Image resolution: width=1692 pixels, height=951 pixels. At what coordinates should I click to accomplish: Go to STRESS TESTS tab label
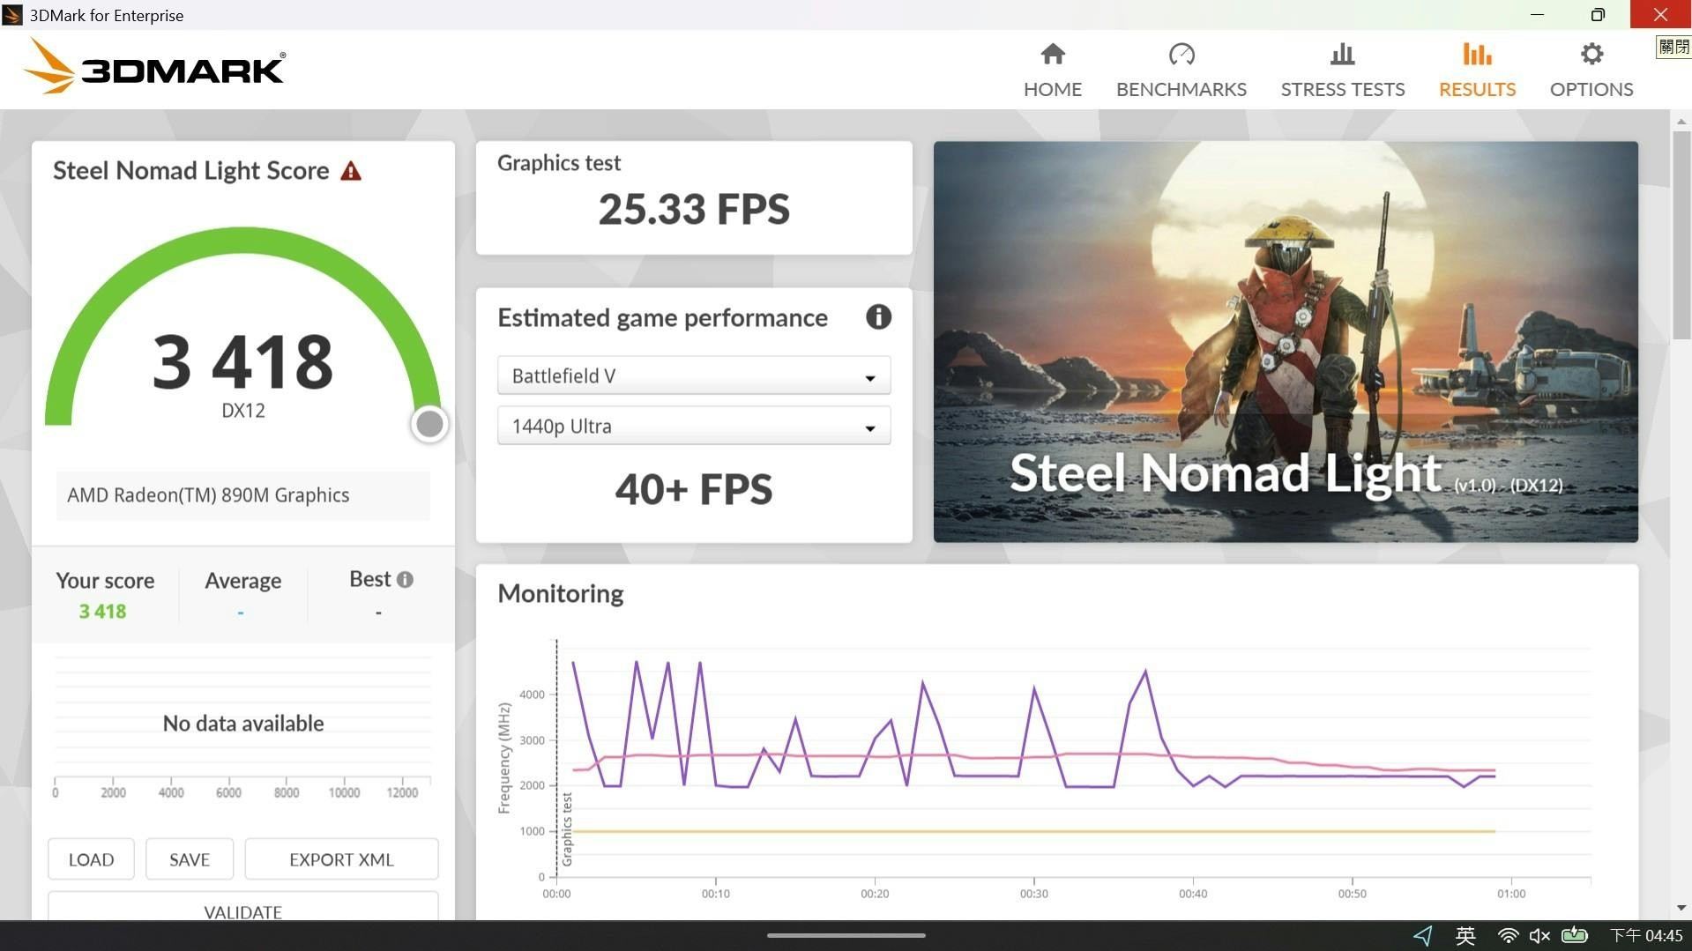[1342, 89]
